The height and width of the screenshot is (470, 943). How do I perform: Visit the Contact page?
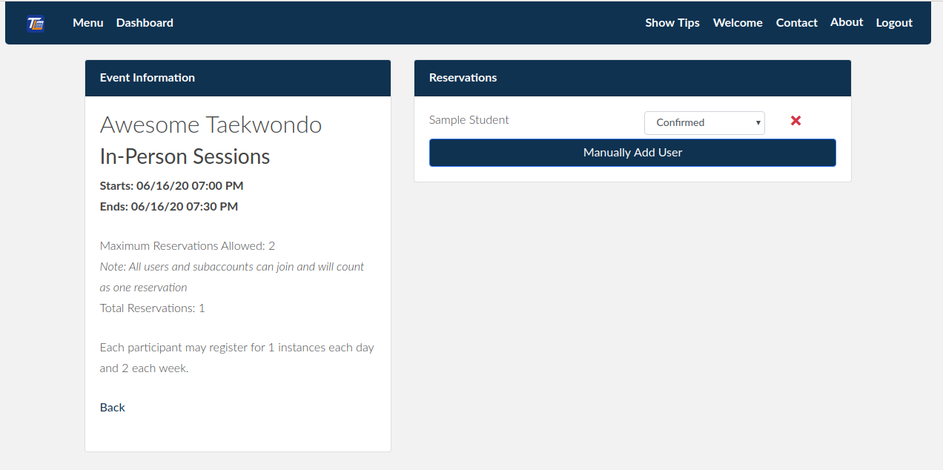(x=796, y=22)
